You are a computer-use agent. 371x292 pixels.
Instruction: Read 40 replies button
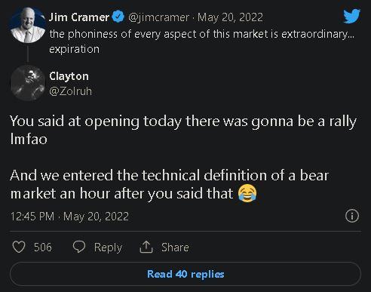[185, 274]
